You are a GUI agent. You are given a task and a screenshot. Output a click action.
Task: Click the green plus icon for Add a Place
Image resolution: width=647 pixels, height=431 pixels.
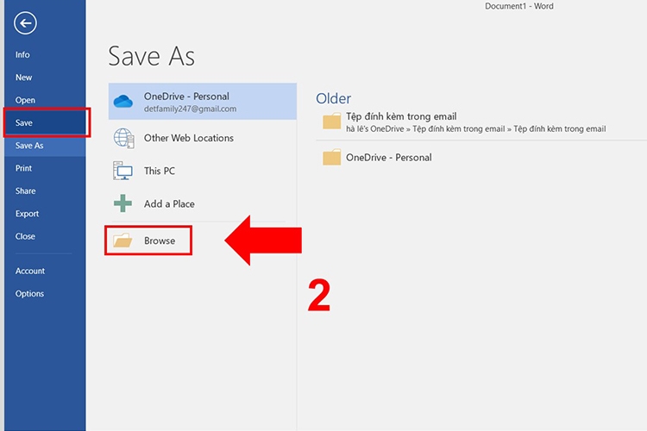[122, 203]
